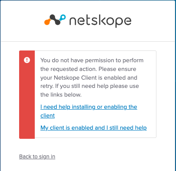Click the white exclamation error icon

(x=27, y=60)
